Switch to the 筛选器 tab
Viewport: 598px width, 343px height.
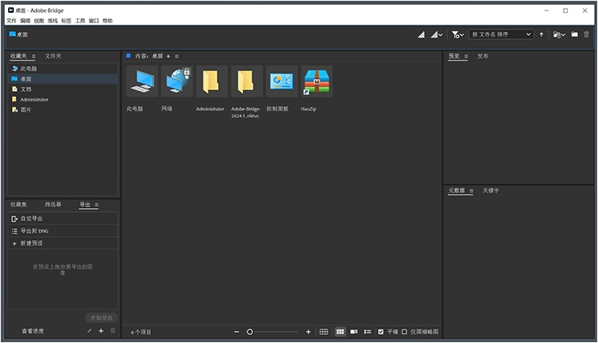click(53, 204)
